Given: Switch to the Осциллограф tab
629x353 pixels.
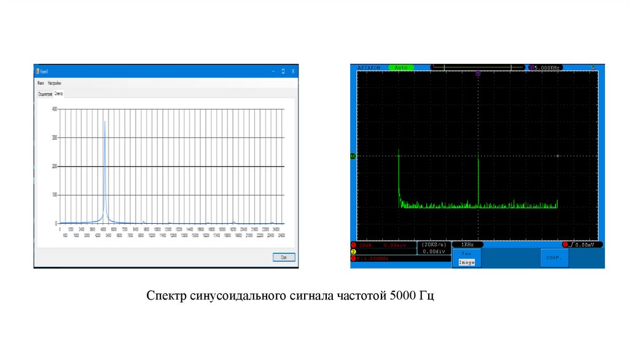Looking at the screenshot, I should (x=45, y=94).
